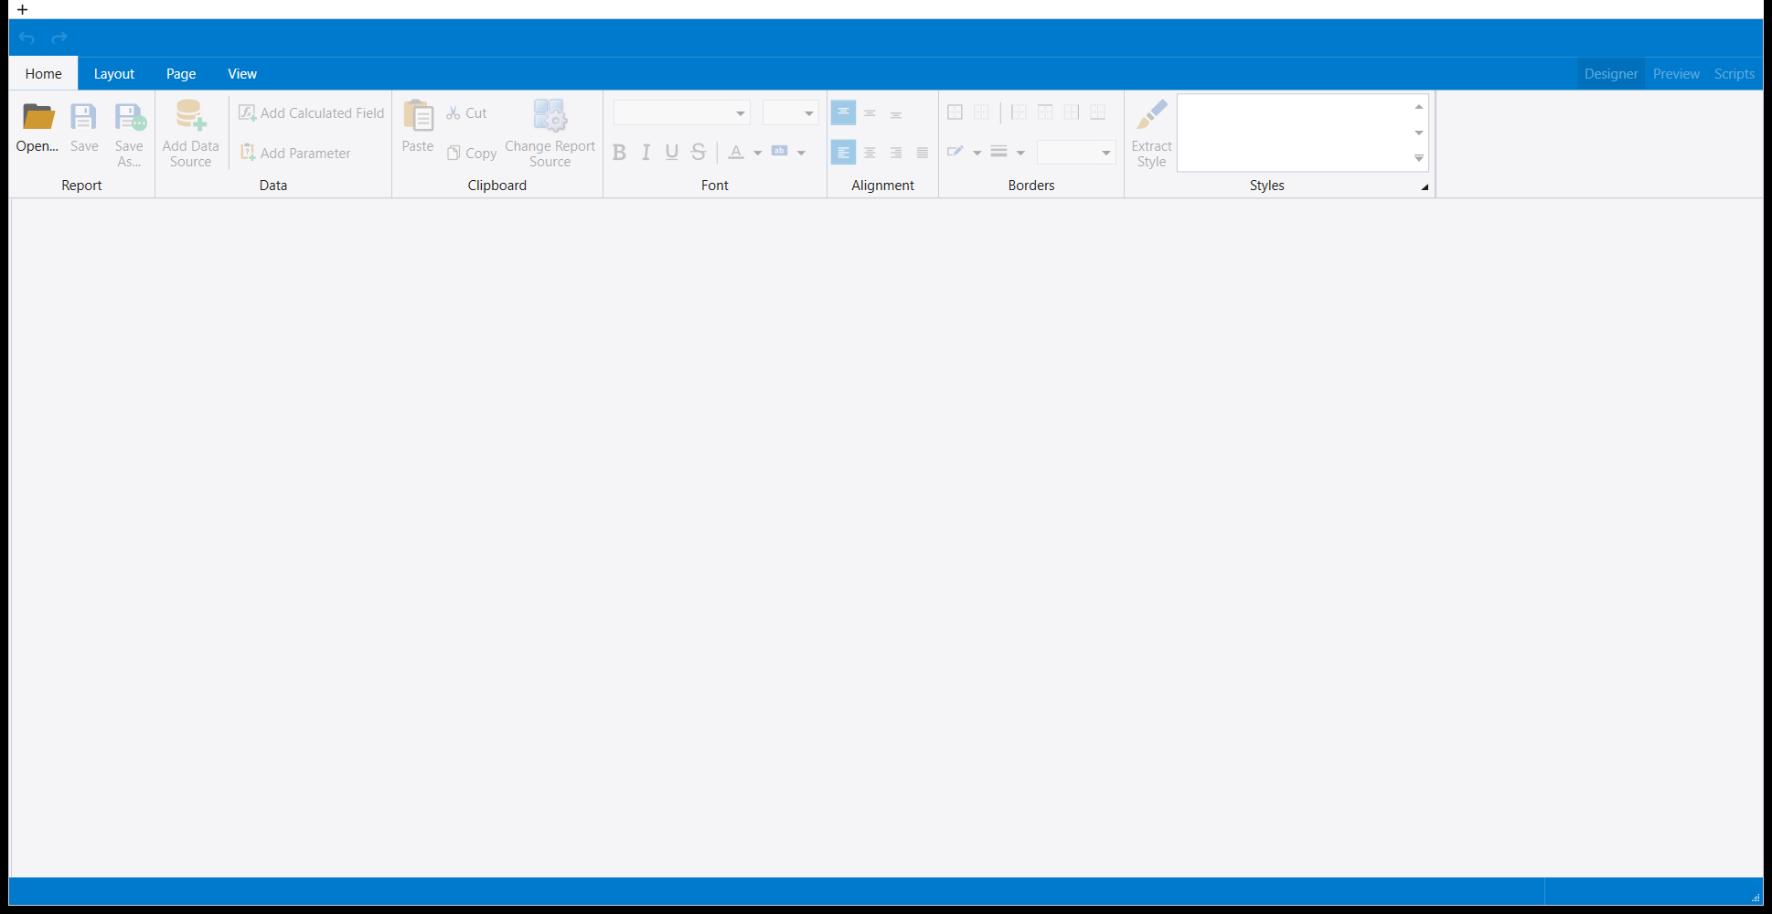Apply left border only
The height and width of the screenshot is (914, 1772).
point(1019,112)
